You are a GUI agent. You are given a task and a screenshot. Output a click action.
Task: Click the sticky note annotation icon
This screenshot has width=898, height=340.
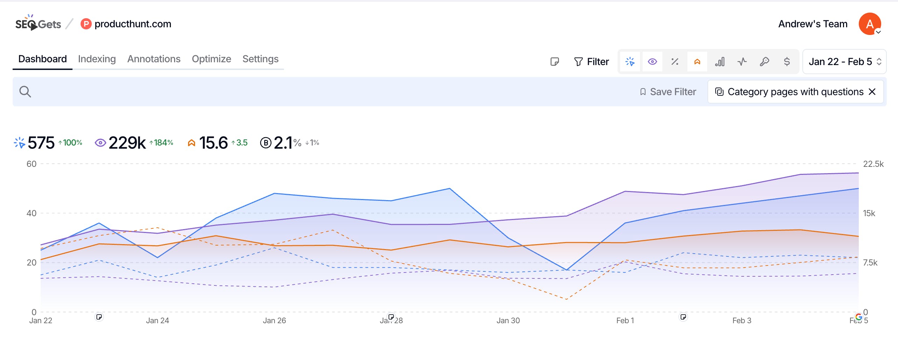554,62
